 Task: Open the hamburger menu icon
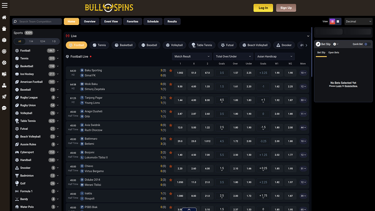[4, 5]
